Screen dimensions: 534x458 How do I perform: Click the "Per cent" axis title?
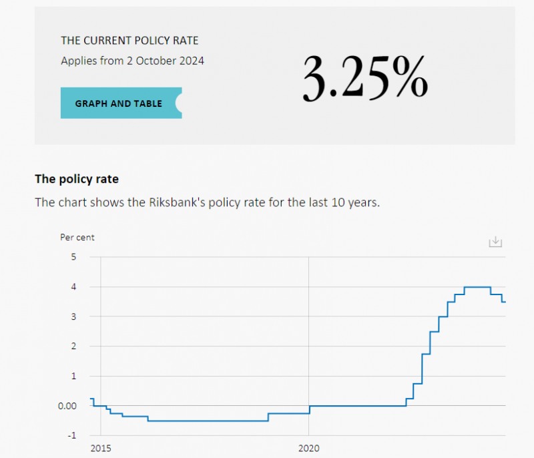click(x=77, y=237)
